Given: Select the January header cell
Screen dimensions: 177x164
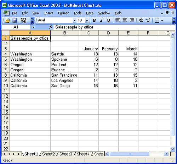Looking at the screenshot, I should [89, 49].
